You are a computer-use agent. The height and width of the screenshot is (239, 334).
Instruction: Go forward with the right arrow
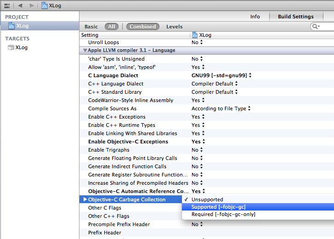coord(32,6)
